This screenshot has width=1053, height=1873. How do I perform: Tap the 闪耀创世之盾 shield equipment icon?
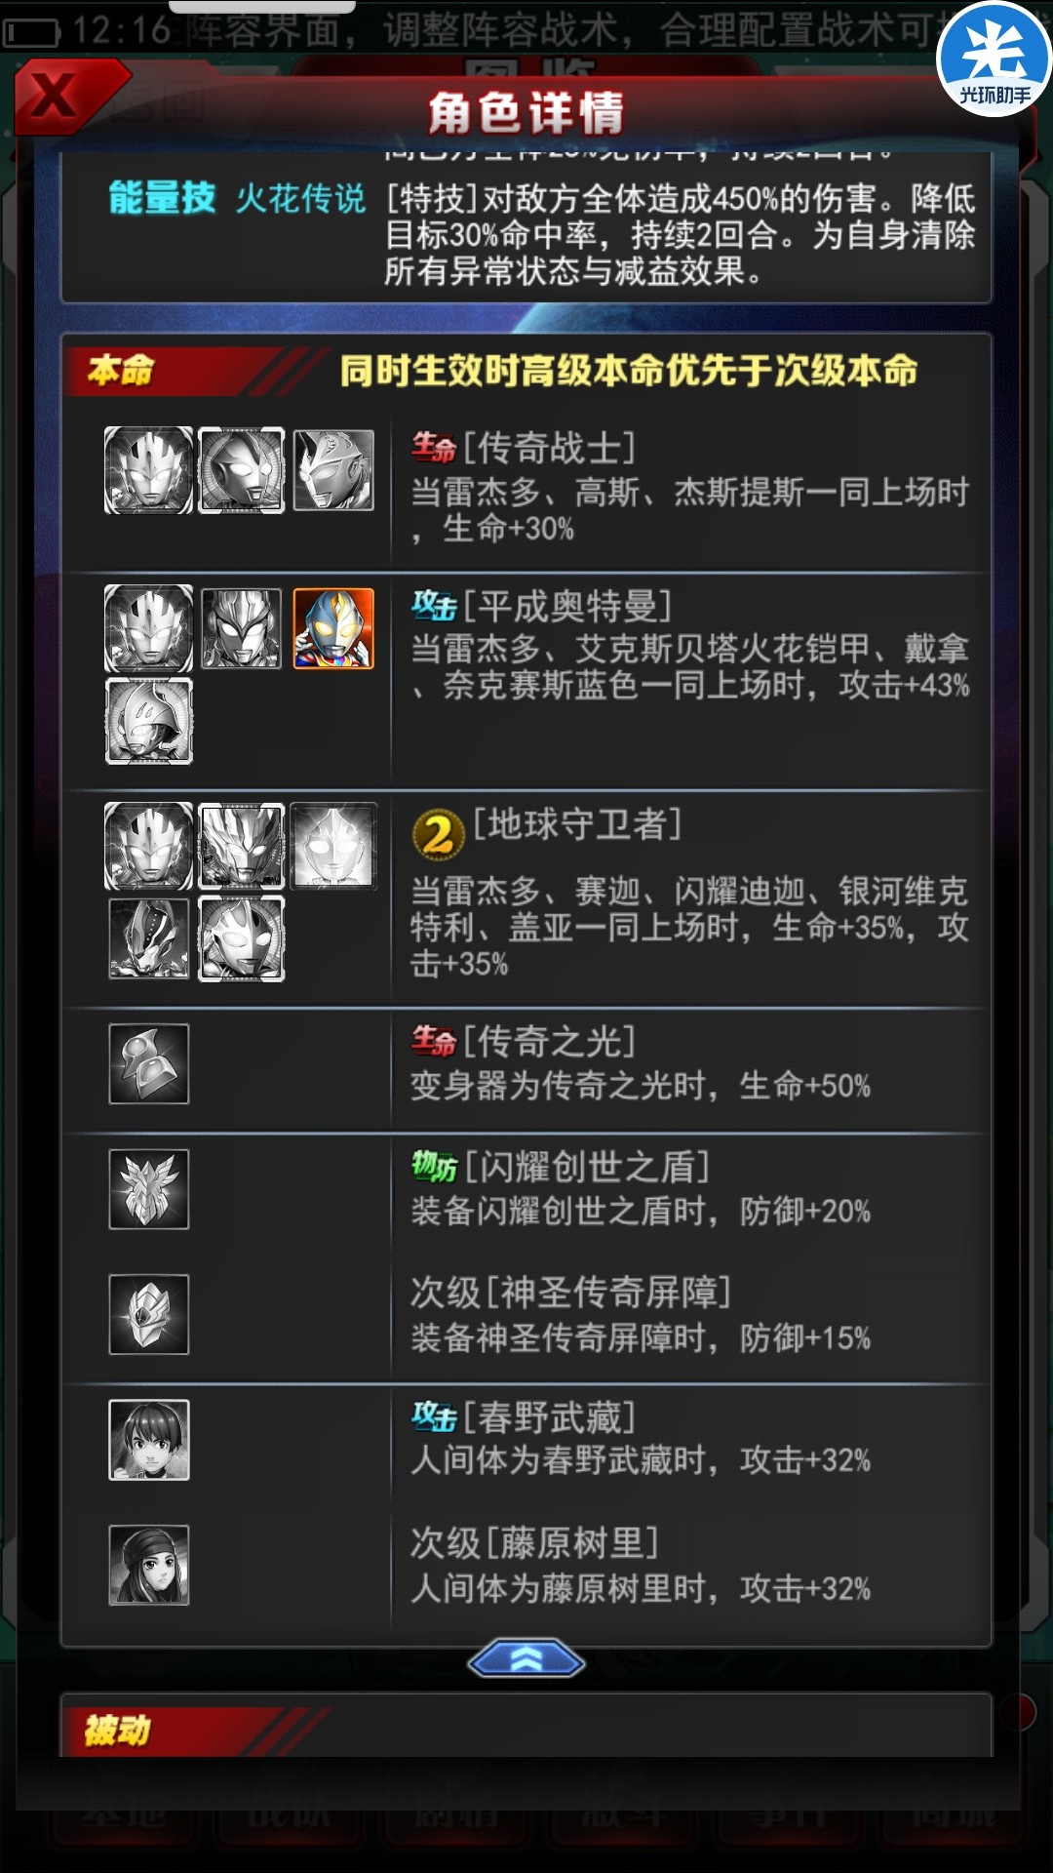point(148,1189)
